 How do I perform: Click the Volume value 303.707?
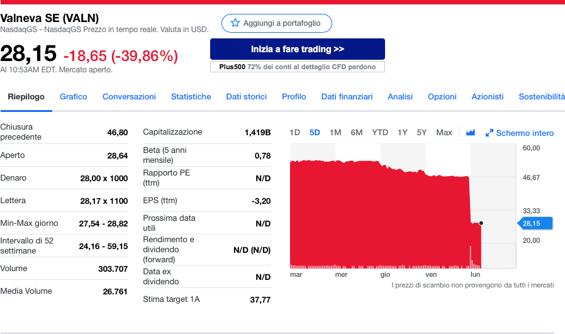tap(113, 269)
